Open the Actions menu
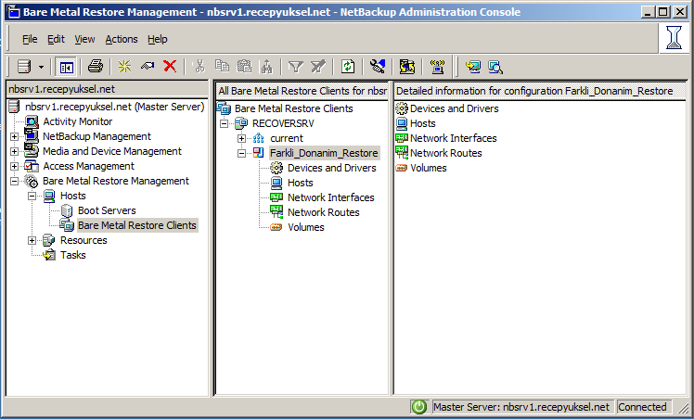The width and height of the screenshot is (694, 419). pyautogui.click(x=122, y=39)
